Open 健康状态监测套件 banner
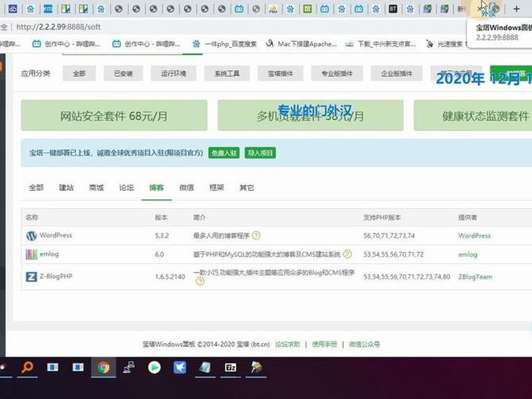Image resolution: width=532 pixels, height=399 pixels. (473, 115)
